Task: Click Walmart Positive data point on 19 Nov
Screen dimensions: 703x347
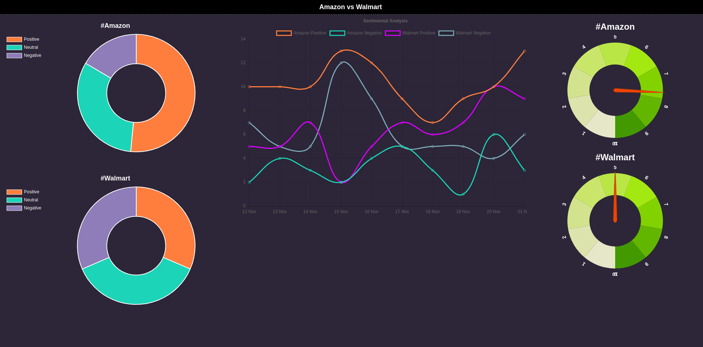Action: [463, 123]
